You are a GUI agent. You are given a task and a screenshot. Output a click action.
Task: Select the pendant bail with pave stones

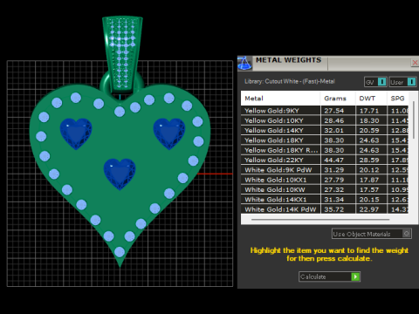coord(122,54)
